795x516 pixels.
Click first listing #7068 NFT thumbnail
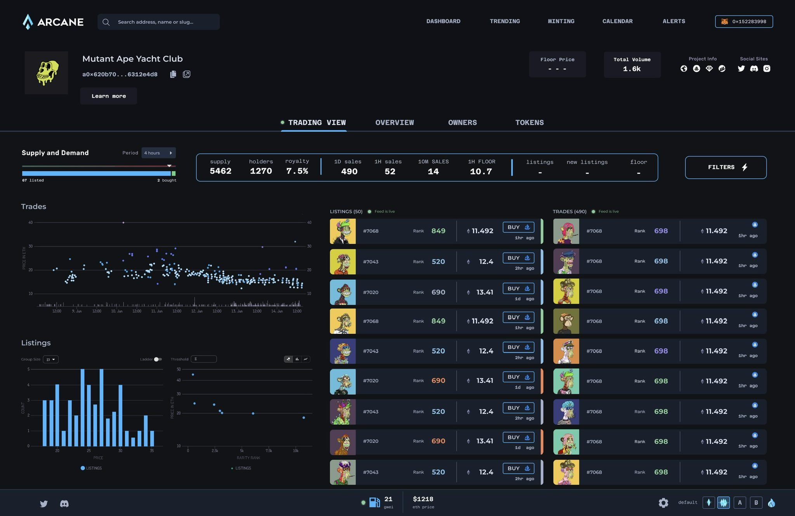343,231
